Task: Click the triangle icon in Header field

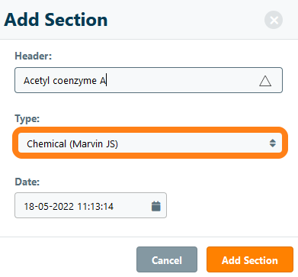Action: click(x=265, y=81)
